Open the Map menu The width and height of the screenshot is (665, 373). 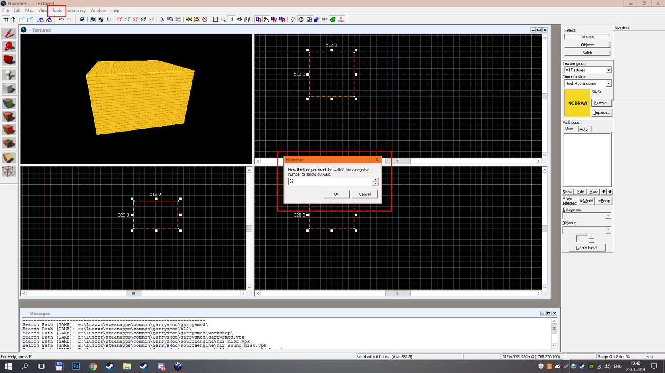click(29, 10)
